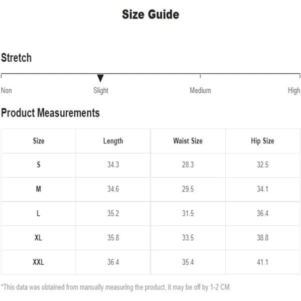Click the High stretch label
The image size is (301, 301).
pos(294,91)
